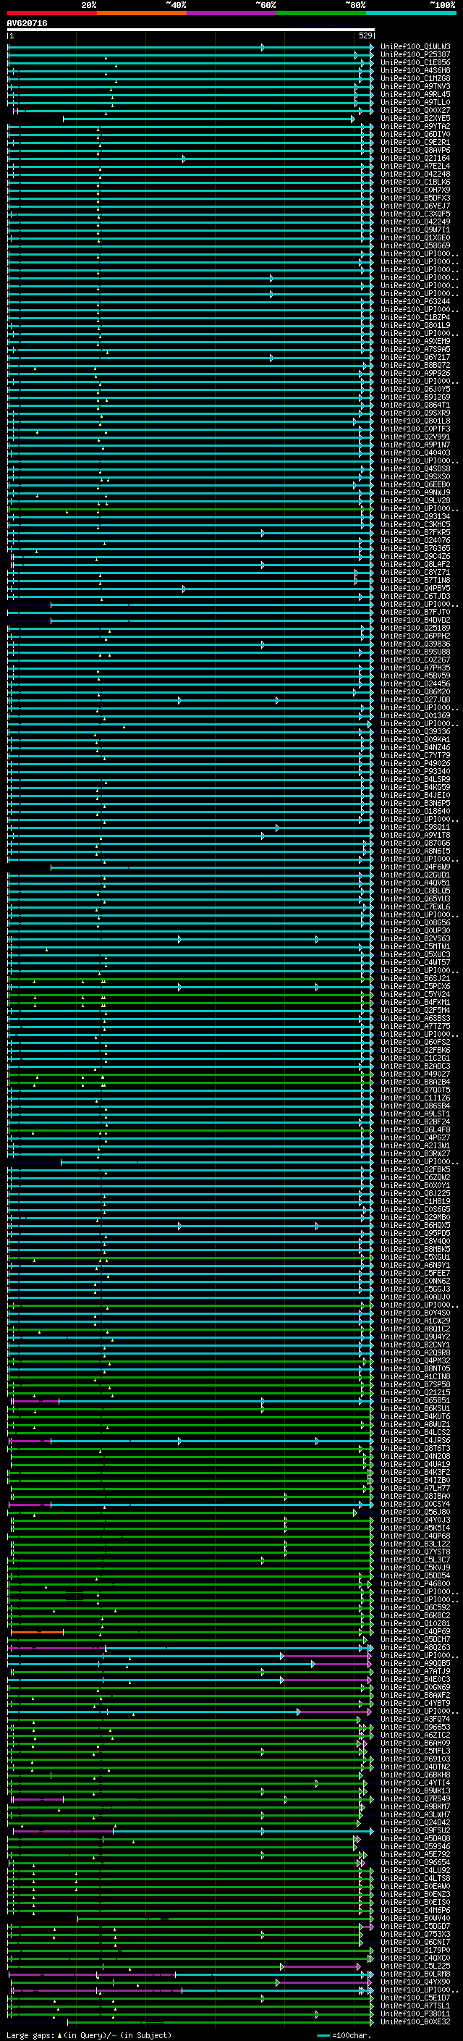Click label UniRef100_C8BLQ5
Viewport: 463px width, 2041px height.
point(415,891)
